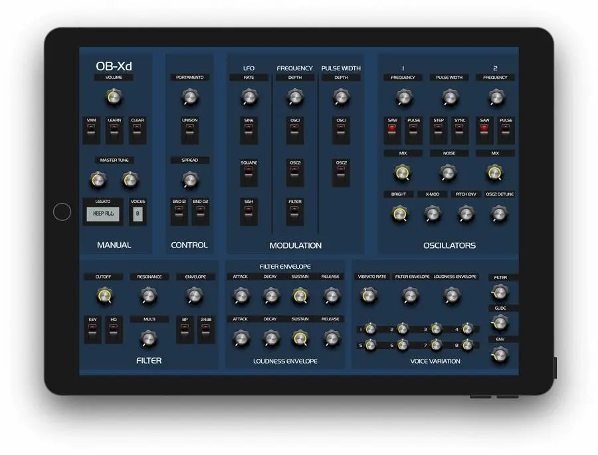Toggle the STEP switch
This screenshot has height=455, width=598.
tap(439, 131)
